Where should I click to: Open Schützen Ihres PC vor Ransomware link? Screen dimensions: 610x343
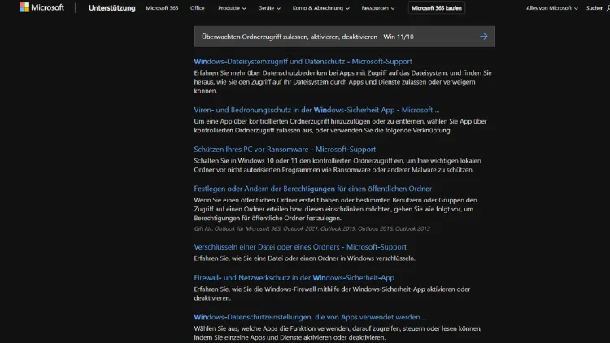[x=285, y=150]
